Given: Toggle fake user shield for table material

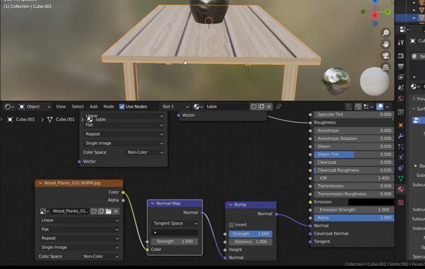Looking at the screenshot, I should tap(253, 106).
